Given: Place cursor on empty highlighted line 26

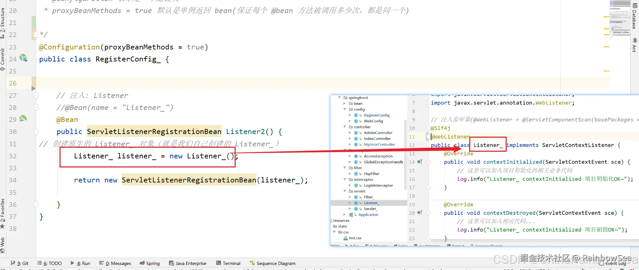Looking at the screenshot, I should point(323,83).
